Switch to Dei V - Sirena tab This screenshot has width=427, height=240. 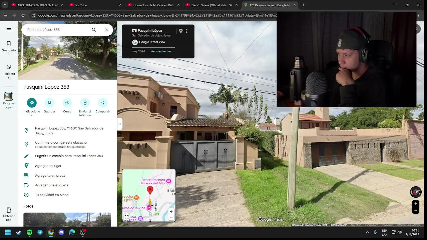[209, 5]
